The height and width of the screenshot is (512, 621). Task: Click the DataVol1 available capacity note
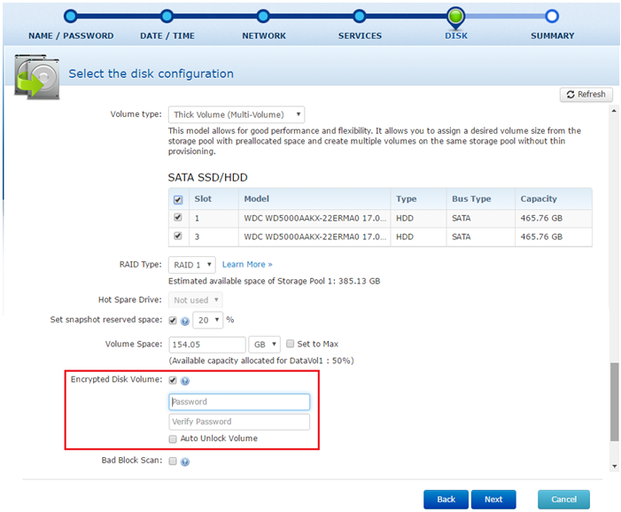(x=261, y=361)
